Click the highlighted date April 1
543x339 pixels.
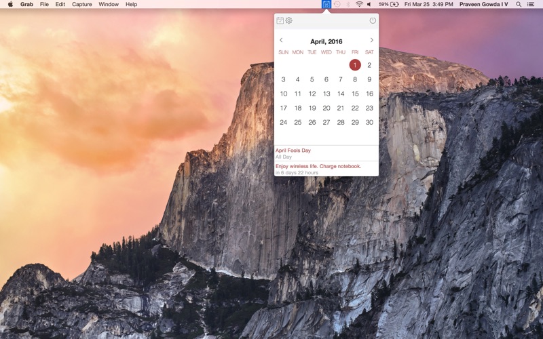pos(355,65)
